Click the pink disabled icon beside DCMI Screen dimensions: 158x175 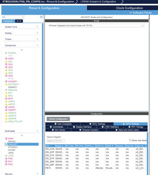pos(6,139)
